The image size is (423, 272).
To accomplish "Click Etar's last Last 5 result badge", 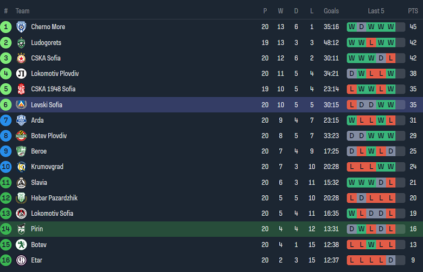I will tap(400, 260).
